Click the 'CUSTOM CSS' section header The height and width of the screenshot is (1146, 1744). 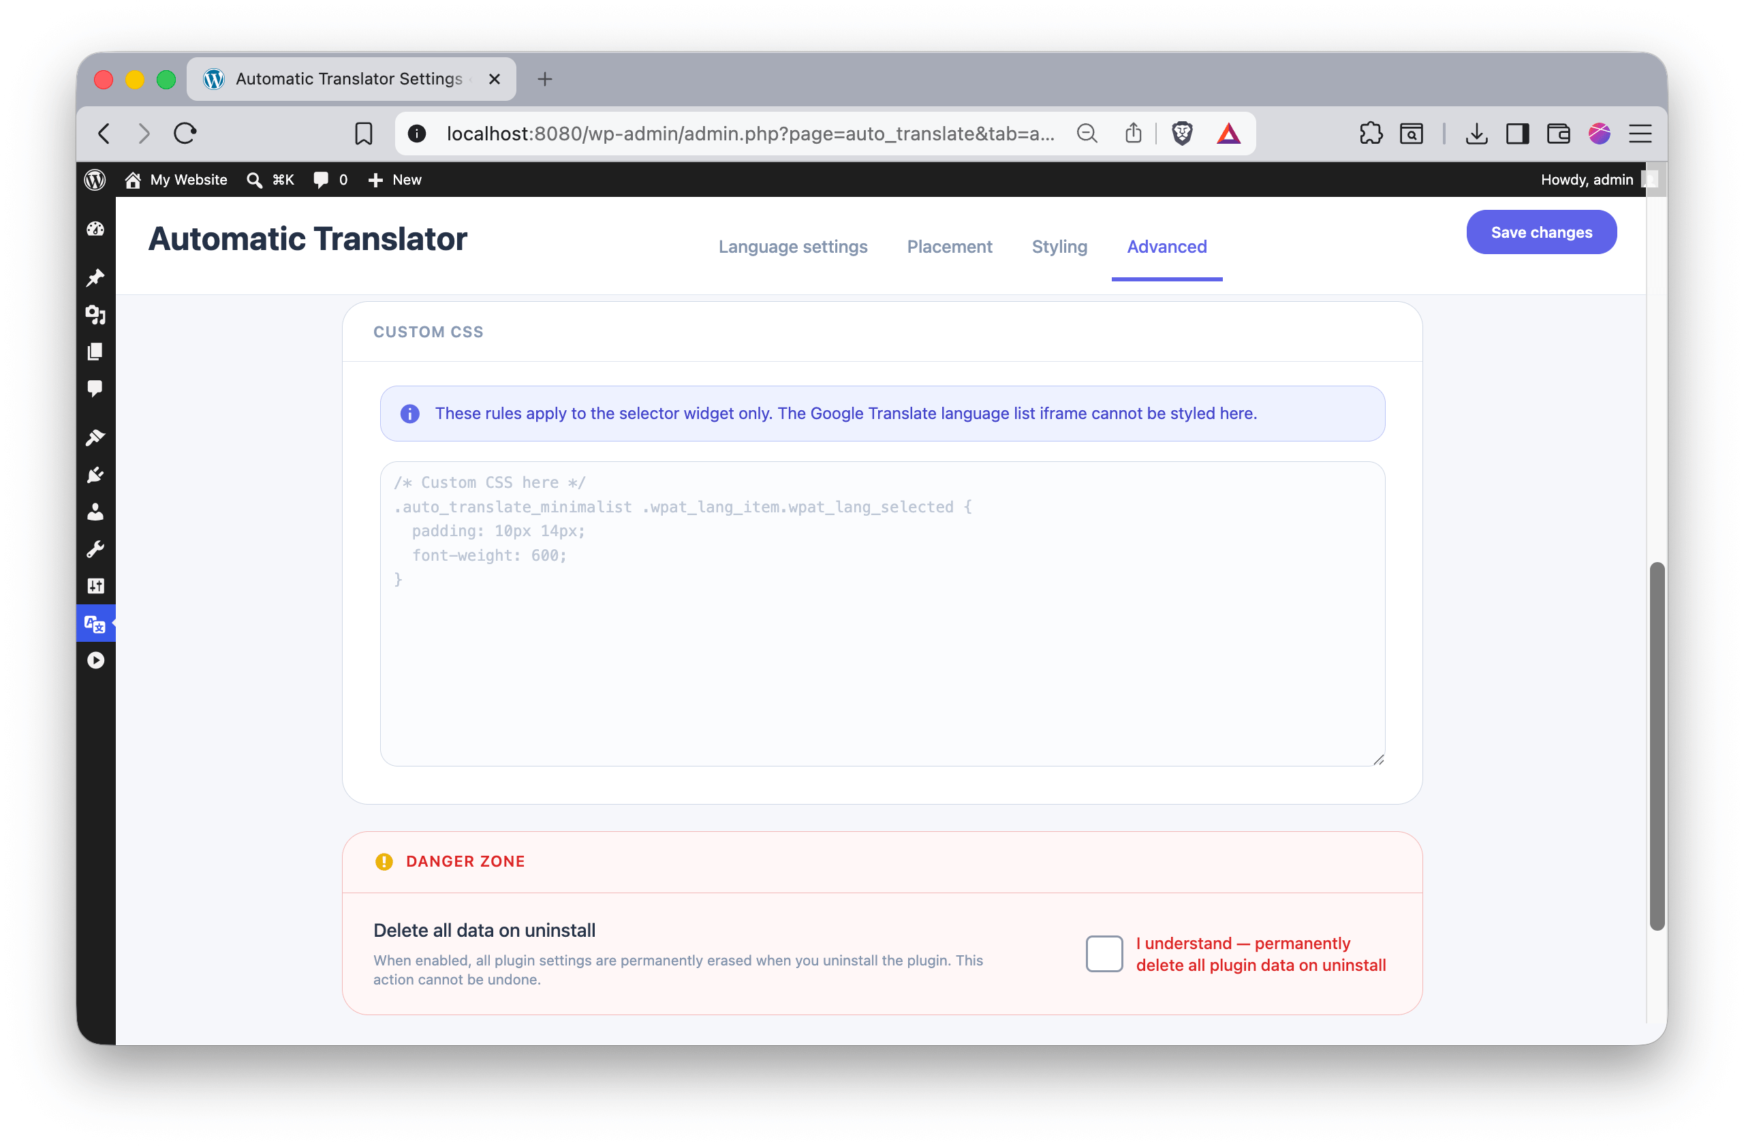tap(428, 332)
